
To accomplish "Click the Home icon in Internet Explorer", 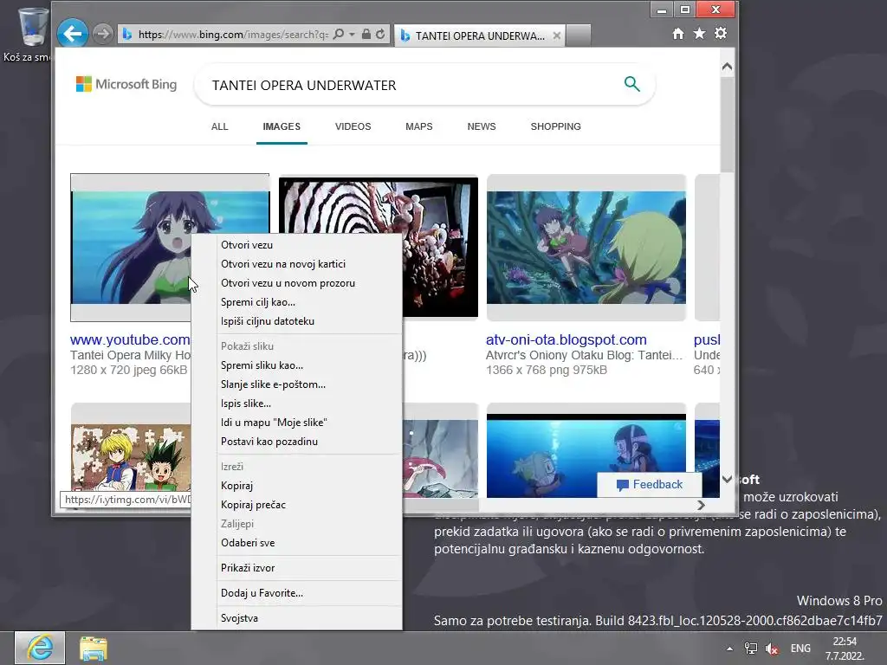I will 678,34.
